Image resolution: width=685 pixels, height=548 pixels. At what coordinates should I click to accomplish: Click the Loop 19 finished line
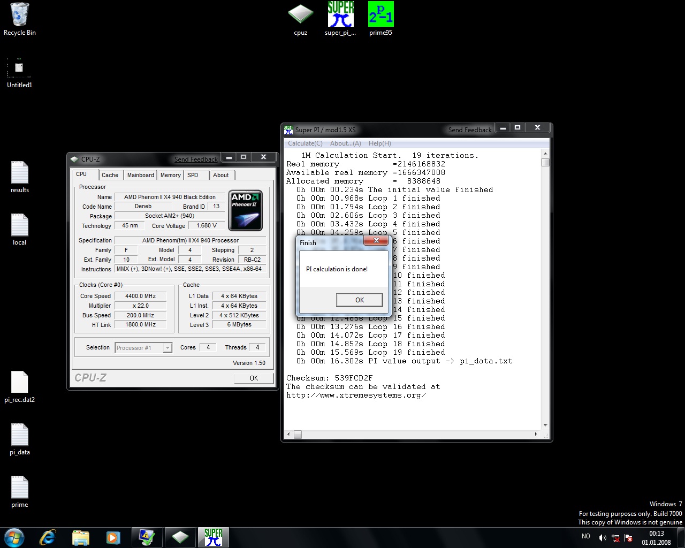point(370,352)
